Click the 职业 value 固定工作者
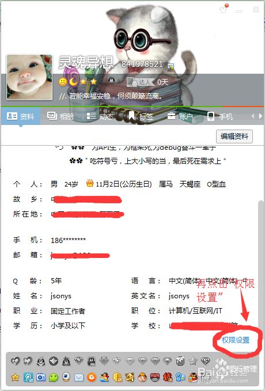This screenshot has height=391, width=265. coord(68,311)
